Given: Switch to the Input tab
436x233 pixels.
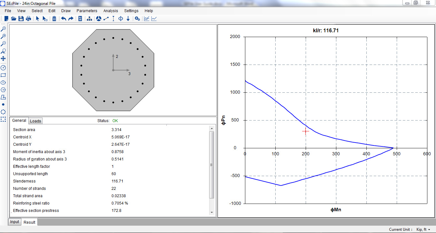Looking at the screenshot, I should (15, 222).
